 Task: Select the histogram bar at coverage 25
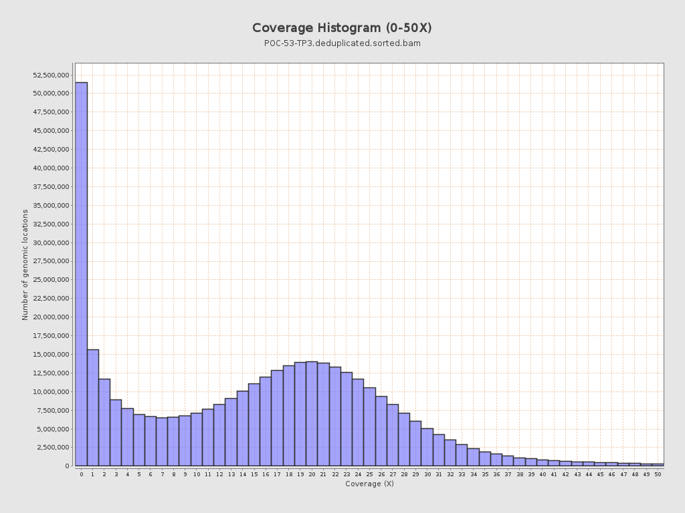(369, 427)
